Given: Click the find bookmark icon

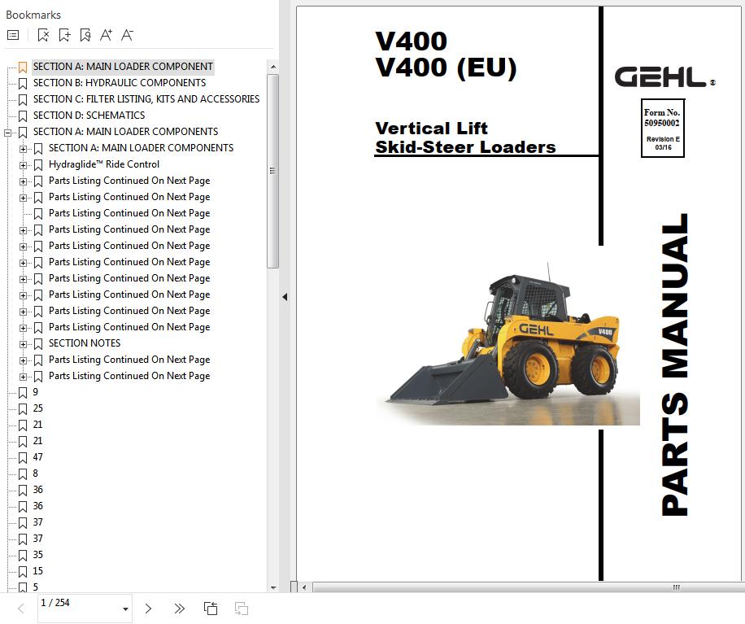Looking at the screenshot, I should tap(85, 35).
